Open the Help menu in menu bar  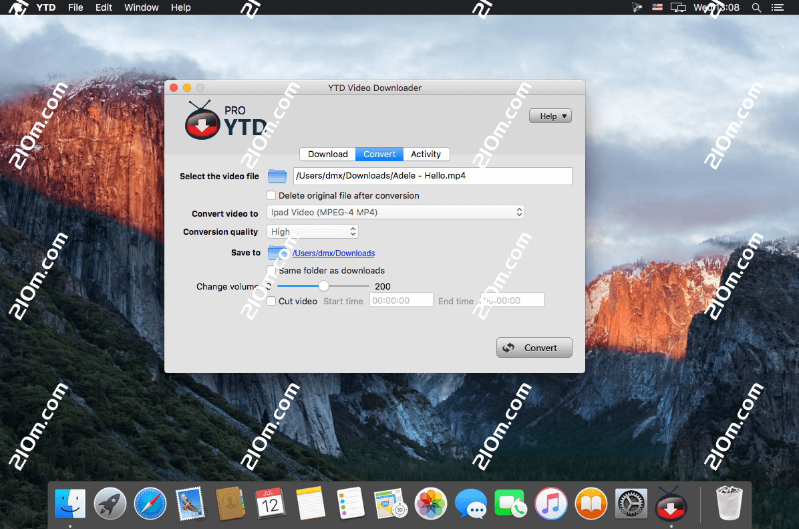(x=180, y=7)
